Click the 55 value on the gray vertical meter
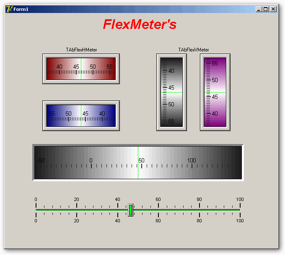The image size is (285, 255). point(171,121)
